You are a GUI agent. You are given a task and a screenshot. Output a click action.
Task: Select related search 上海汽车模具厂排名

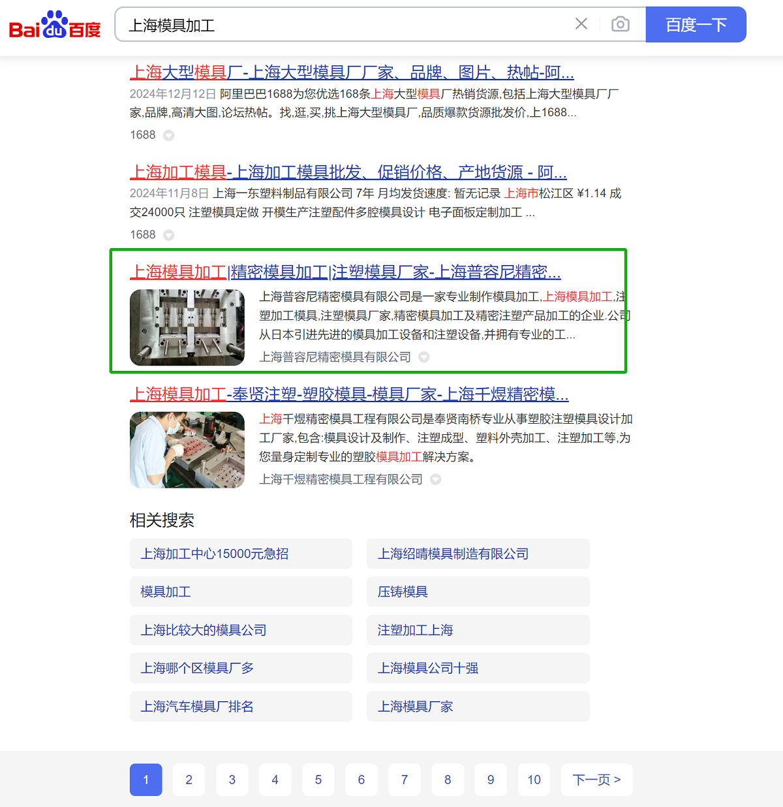(x=241, y=706)
